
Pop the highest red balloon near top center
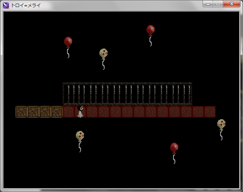tap(150, 30)
